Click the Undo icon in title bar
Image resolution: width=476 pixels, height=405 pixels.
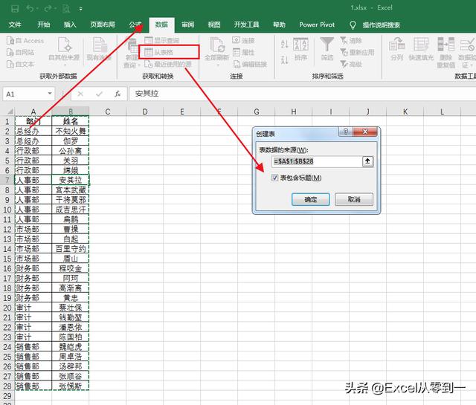30,8
